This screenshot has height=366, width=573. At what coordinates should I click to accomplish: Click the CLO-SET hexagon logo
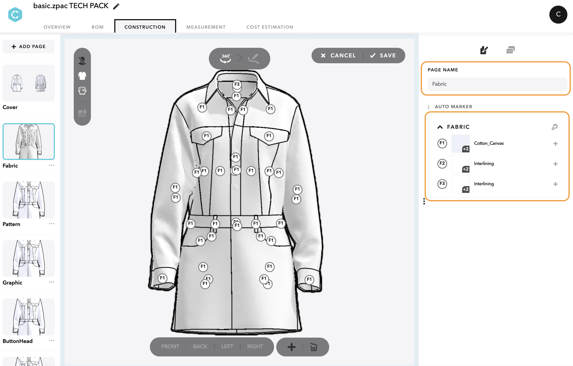point(15,15)
